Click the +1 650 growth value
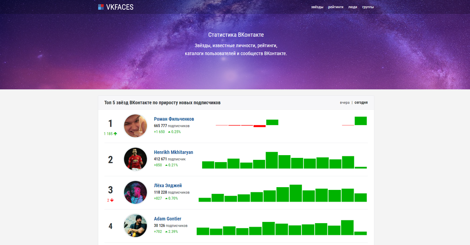 click(159, 132)
